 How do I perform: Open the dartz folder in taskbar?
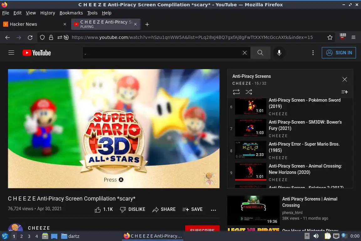(70, 236)
